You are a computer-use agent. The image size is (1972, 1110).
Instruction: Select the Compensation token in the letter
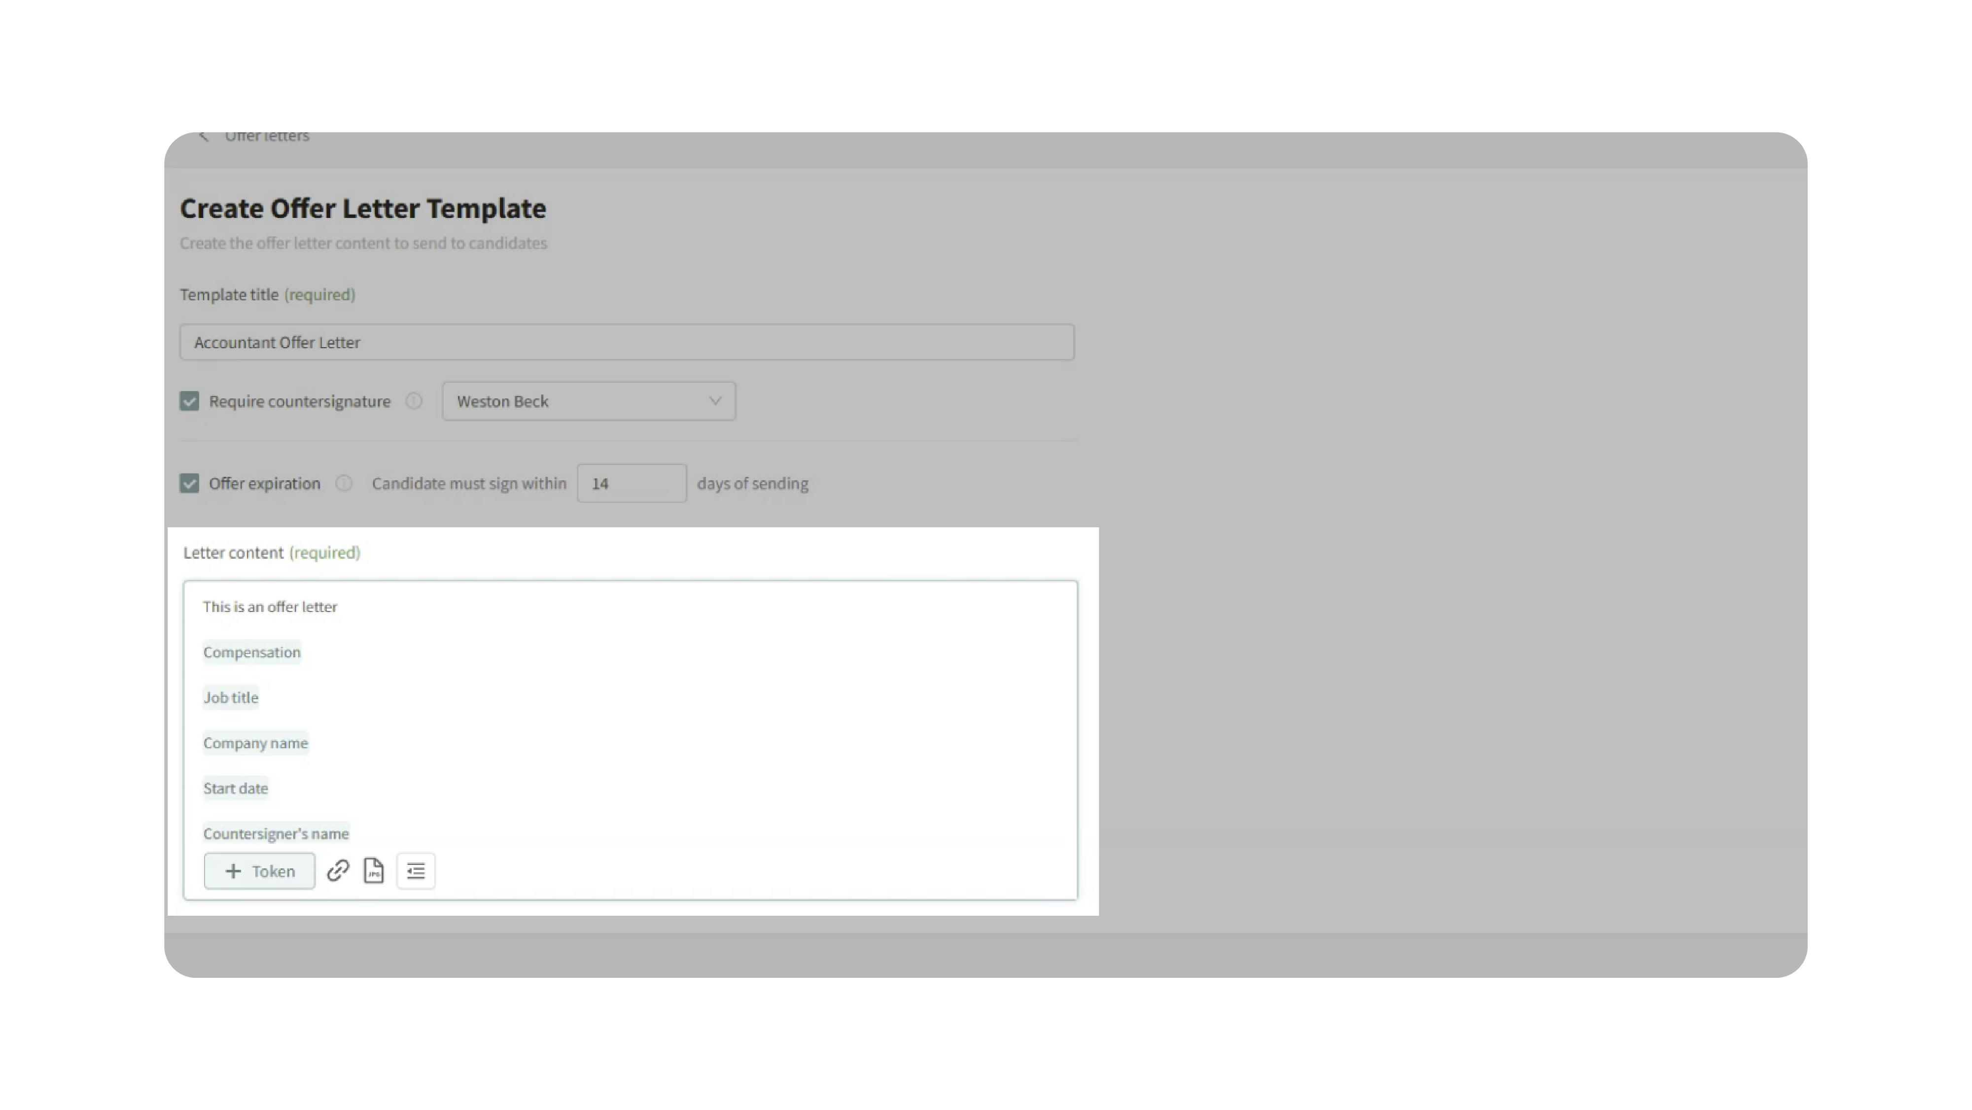[x=252, y=652]
